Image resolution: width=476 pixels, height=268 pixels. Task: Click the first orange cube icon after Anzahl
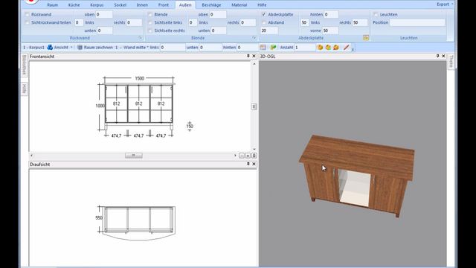click(320, 48)
